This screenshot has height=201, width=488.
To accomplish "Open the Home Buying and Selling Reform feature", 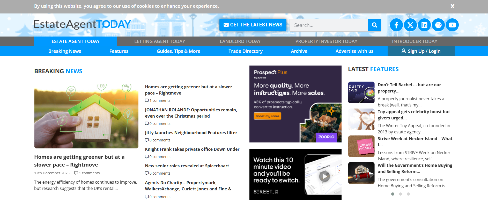I will (415, 168).
